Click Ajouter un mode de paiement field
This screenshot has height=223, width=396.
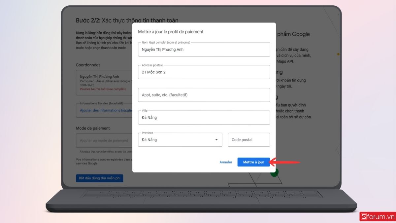click(104, 140)
